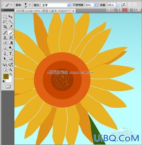This screenshot has height=145, width=142.
Task: Select the Pen tool
Action: (x=5, y=53)
